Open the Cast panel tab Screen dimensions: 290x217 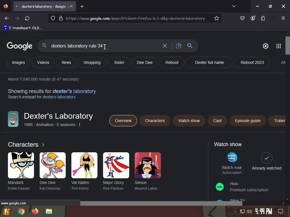(x=217, y=121)
